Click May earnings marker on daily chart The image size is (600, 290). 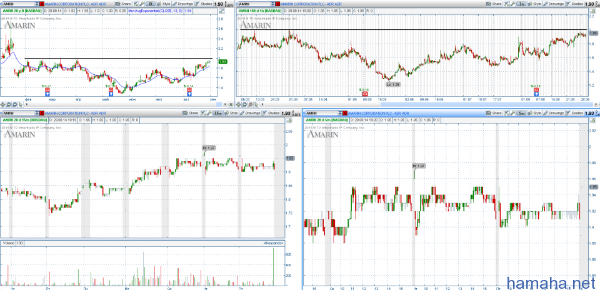pyautogui.click(x=111, y=90)
